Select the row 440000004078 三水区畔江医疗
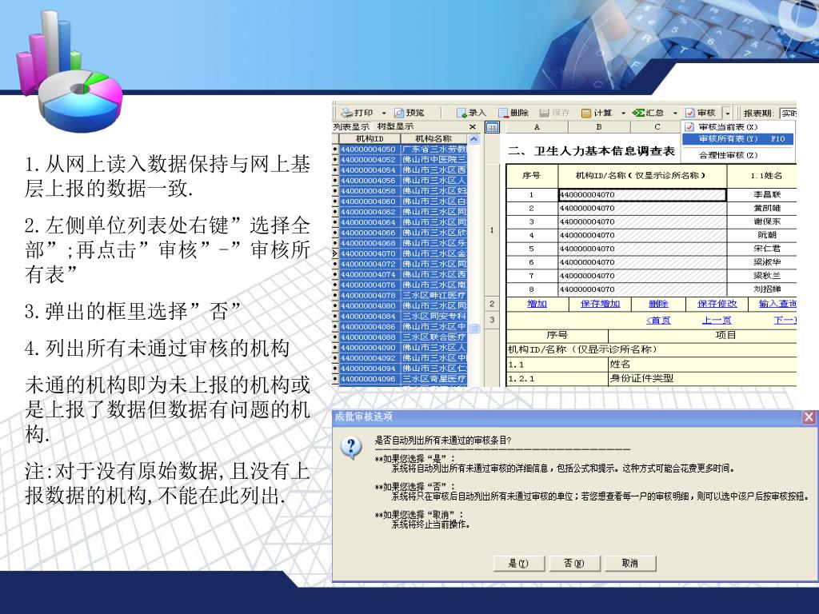The width and height of the screenshot is (819, 614). click(400, 296)
